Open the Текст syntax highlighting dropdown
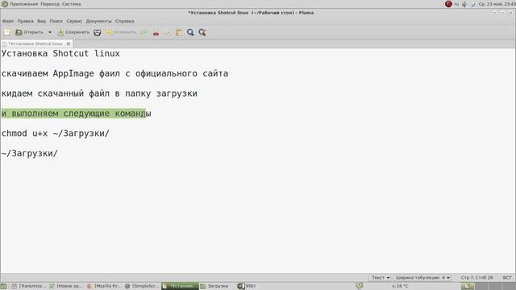Image resolution: width=516 pixels, height=290 pixels. [381, 278]
